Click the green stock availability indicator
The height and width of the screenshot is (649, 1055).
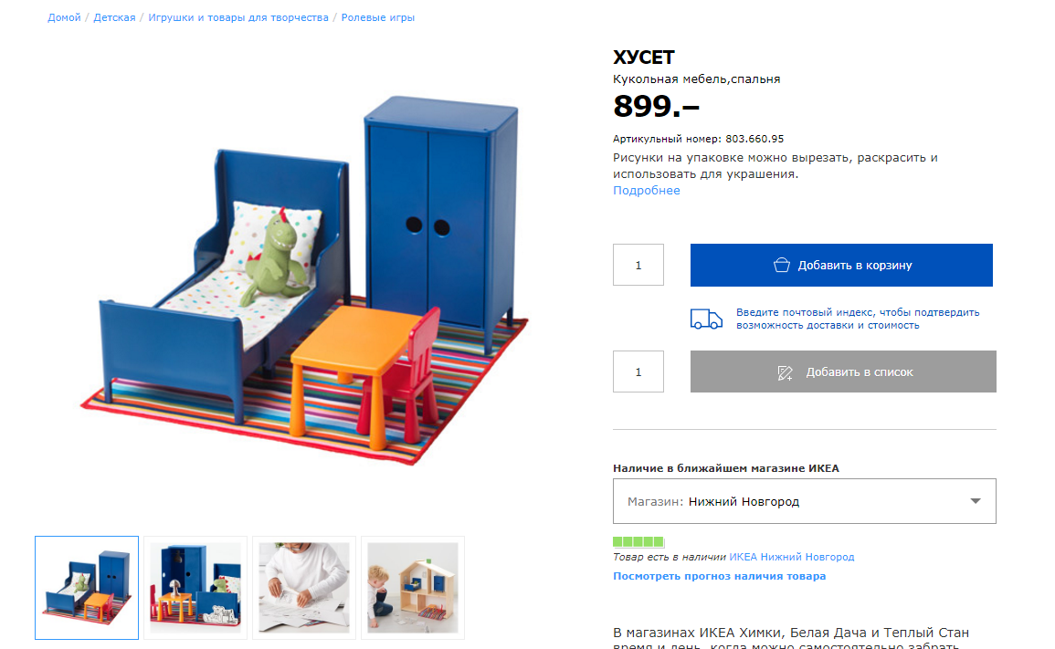[x=638, y=541]
